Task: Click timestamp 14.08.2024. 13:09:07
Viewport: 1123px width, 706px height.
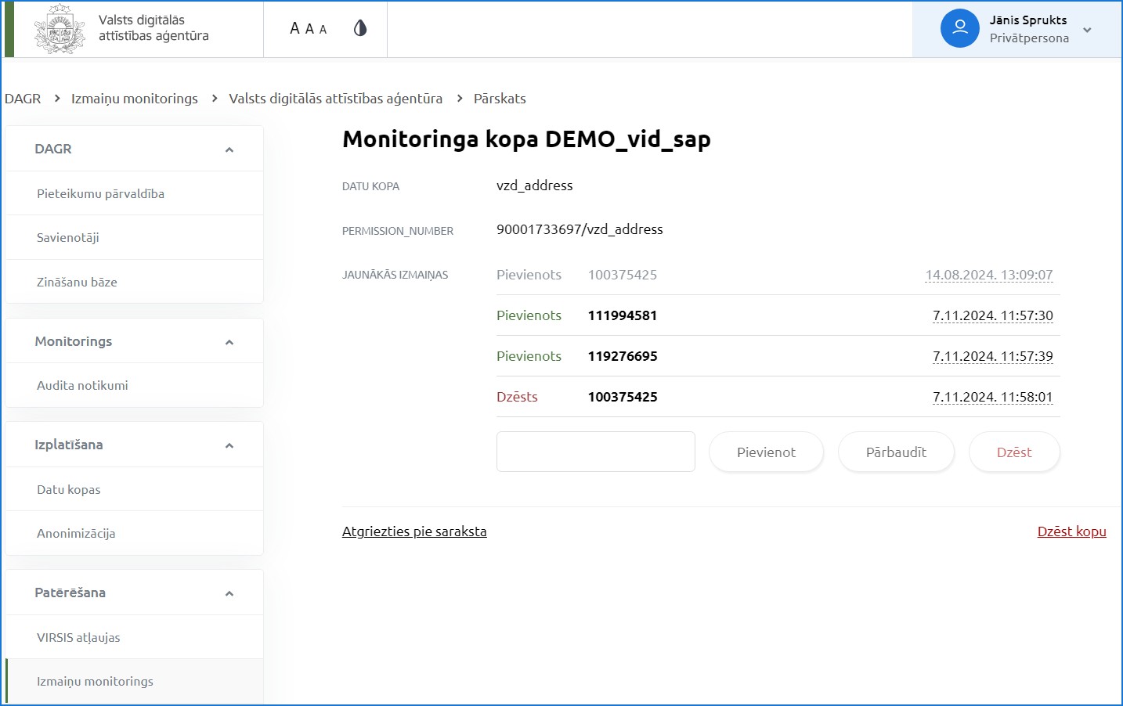Action: click(x=989, y=275)
